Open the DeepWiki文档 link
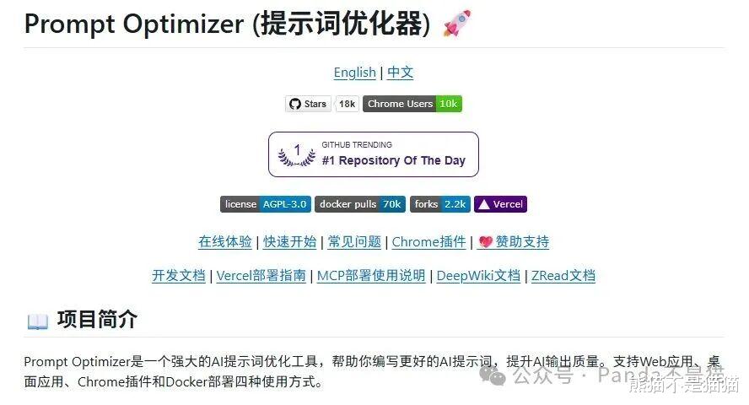 [478, 276]
